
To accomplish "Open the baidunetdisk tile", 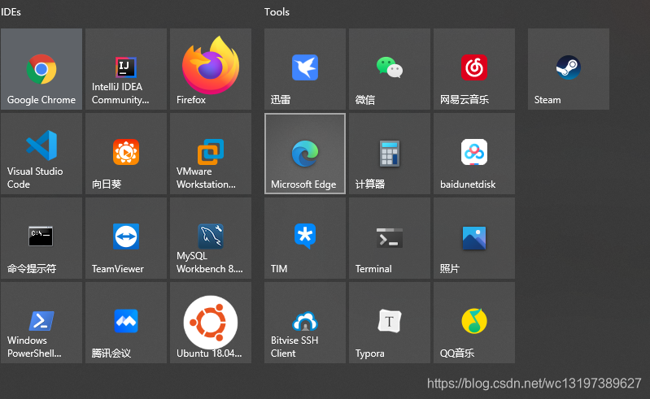I will [474, 154].
